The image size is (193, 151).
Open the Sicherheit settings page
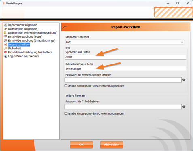point(15,49)
